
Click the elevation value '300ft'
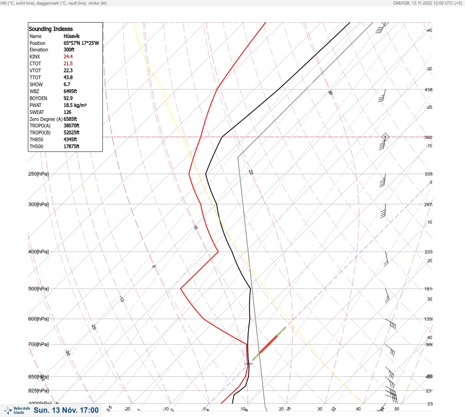coord(69,50)
